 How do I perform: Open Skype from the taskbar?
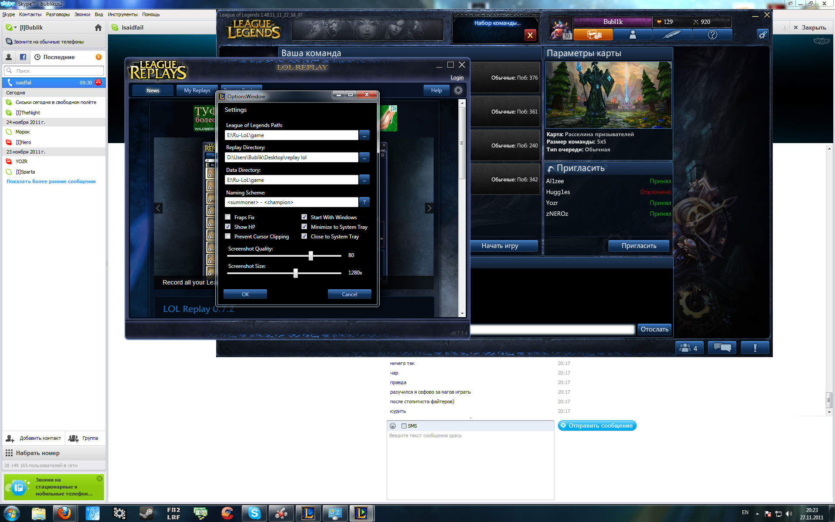click(254, 513)
